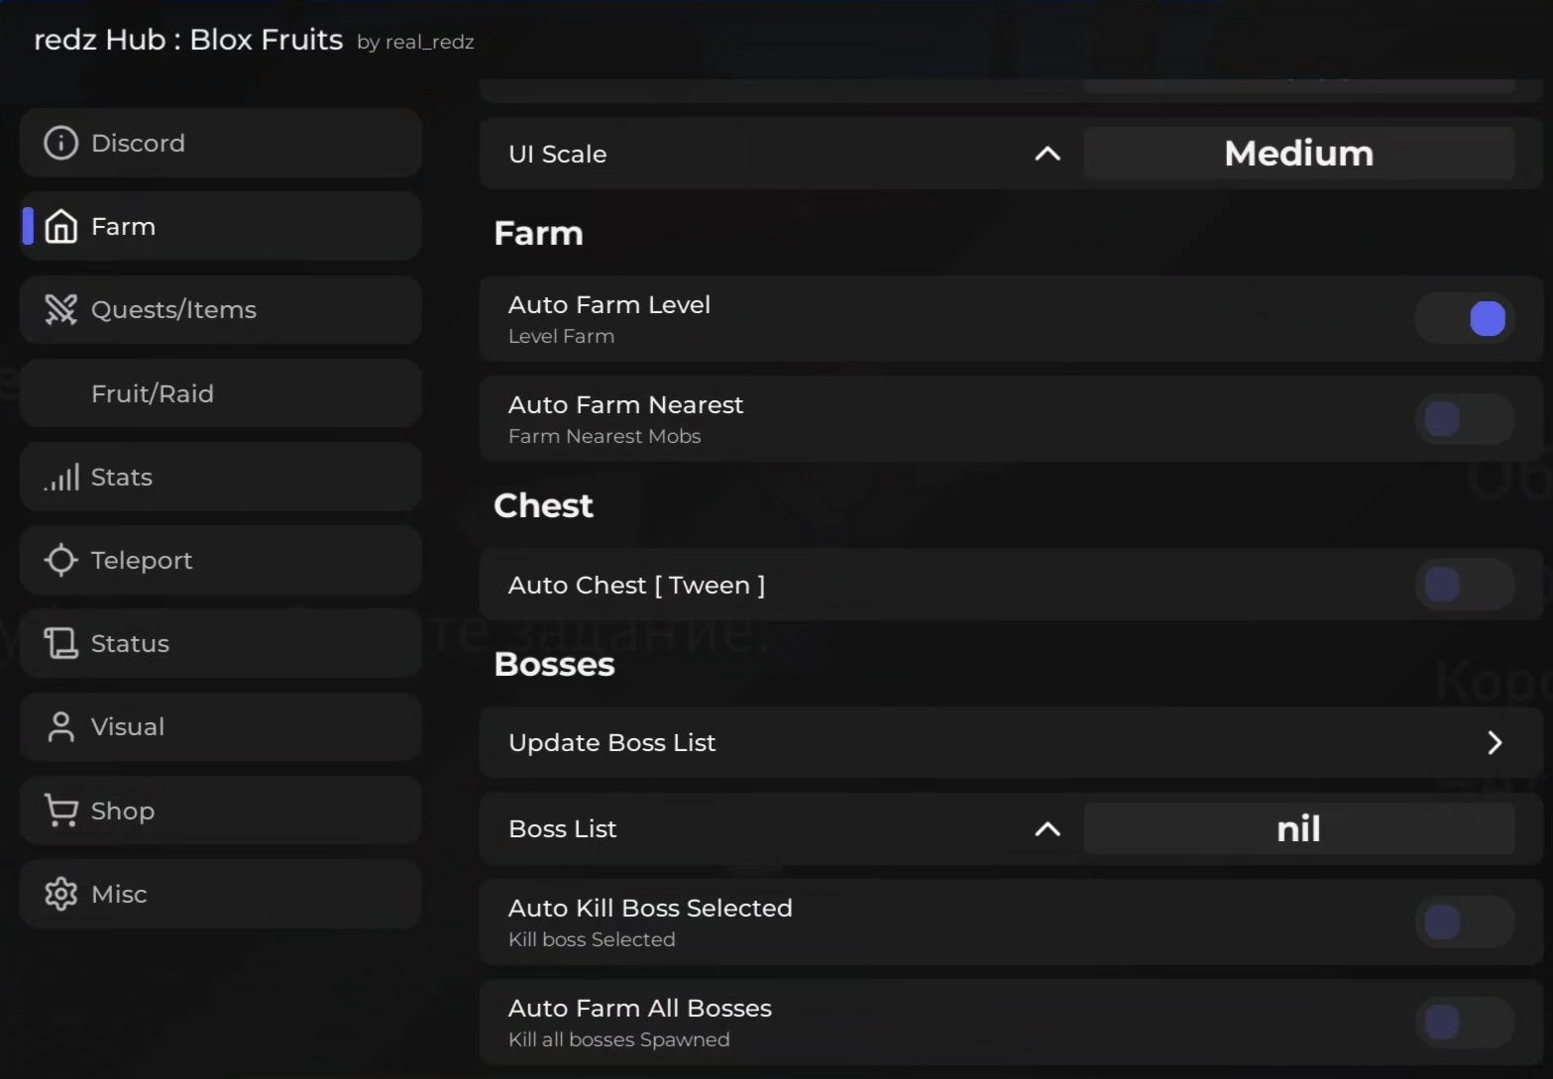Screen dimensions: 1553x1079
Task: Click the Stats bar chart icon
Action: [60, 478]
